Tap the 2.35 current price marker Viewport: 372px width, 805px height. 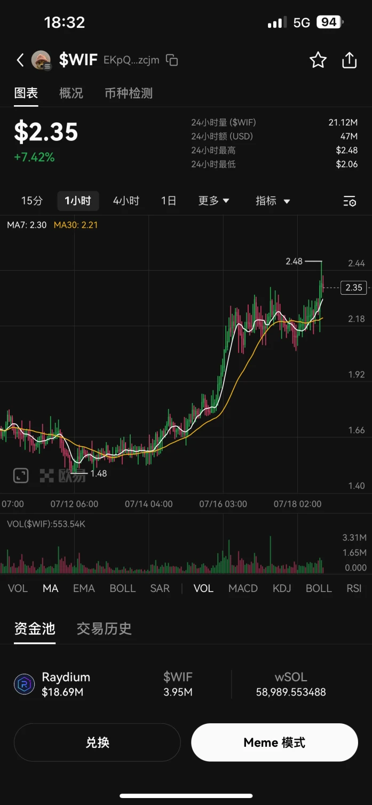click(353, 288)
